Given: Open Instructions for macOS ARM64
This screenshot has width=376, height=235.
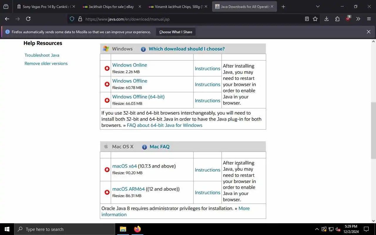Looking at the screenshot, I should pos(207,193).
